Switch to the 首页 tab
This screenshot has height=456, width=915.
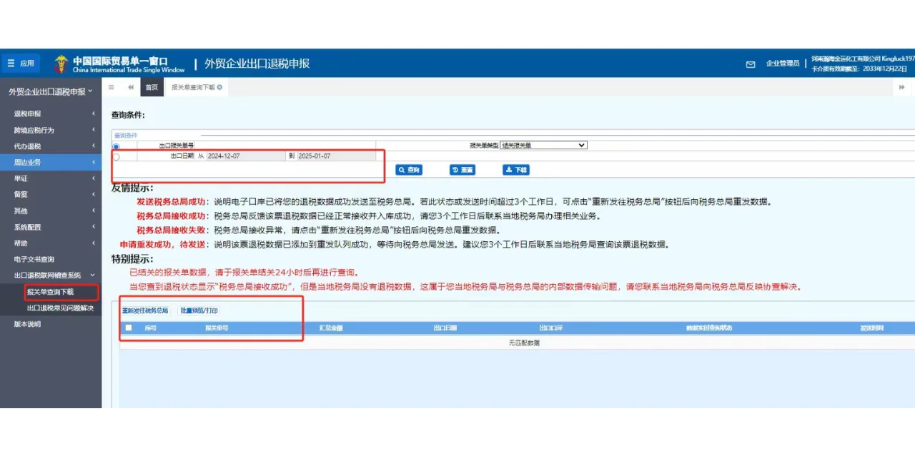pos(152,88)
